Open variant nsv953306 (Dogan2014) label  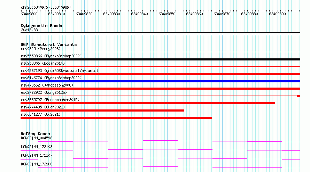click(x=43, y=63)
